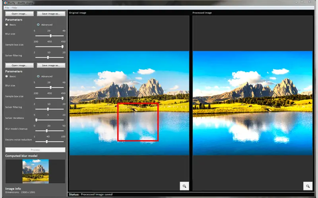Click the Process button
This screenshot has width=318, height=198.
coord(35,150)
